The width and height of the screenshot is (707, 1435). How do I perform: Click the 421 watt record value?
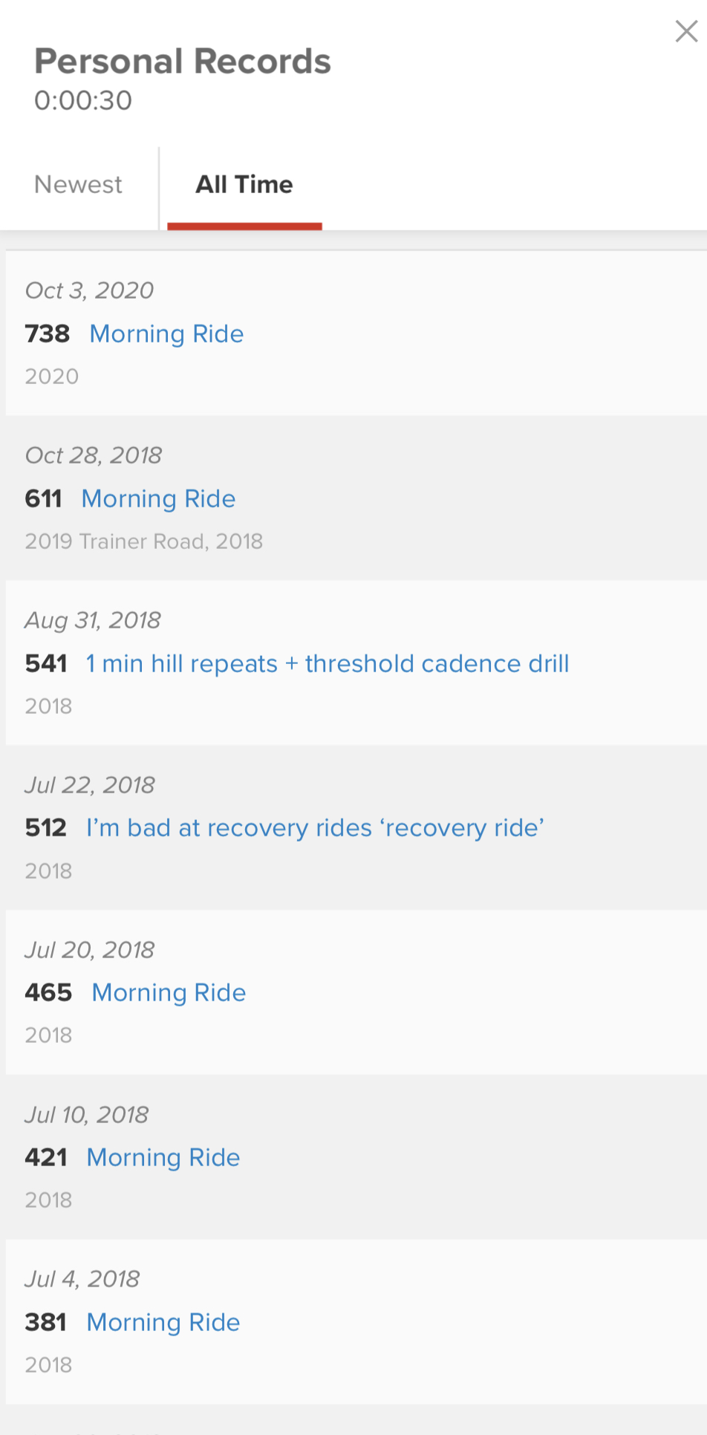click(46, 1158)
